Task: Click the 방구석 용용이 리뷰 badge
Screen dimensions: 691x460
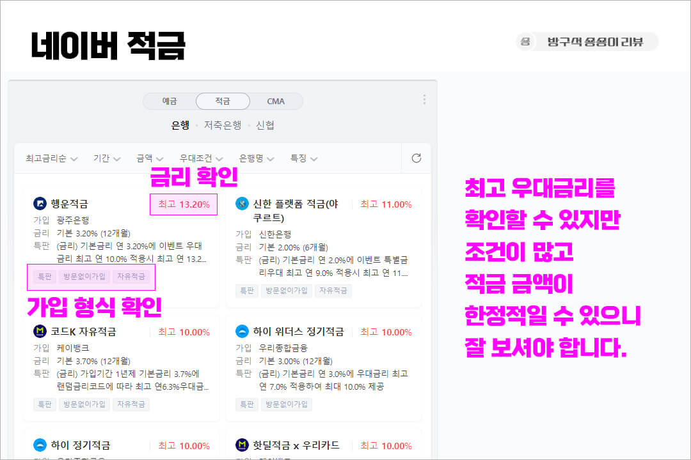Action: click(587, 42)
